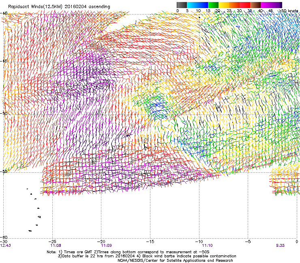Image resolution: width=300 pixels, height=263 pixels.
Task: Click the '5' label under the color scale
Action: (x=187, y=11)
